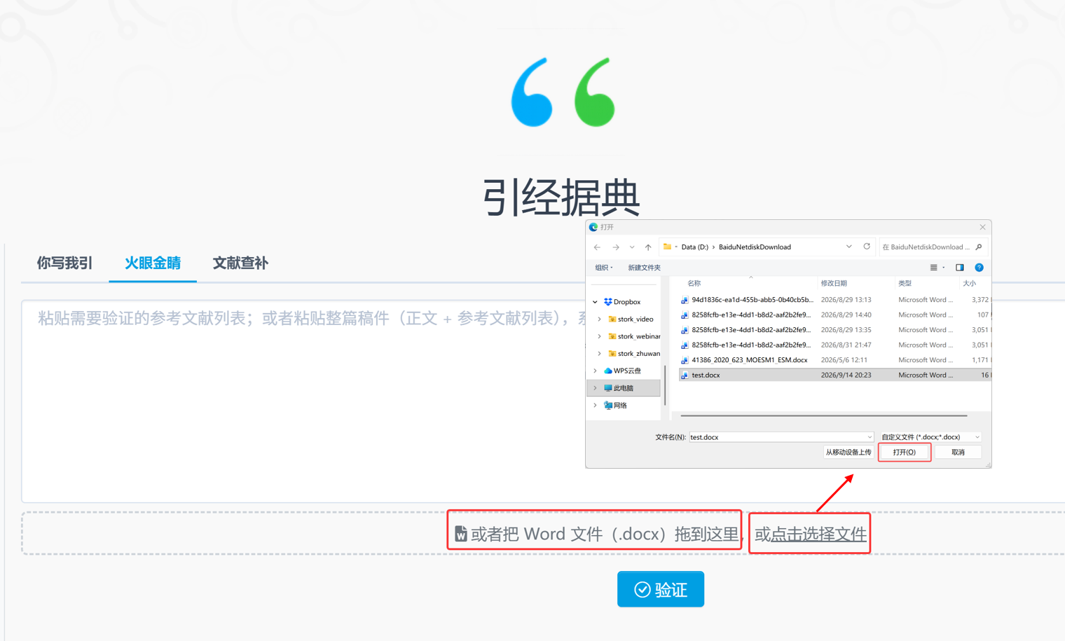Collapse the Dropbox tree node

tap(596, 302)
